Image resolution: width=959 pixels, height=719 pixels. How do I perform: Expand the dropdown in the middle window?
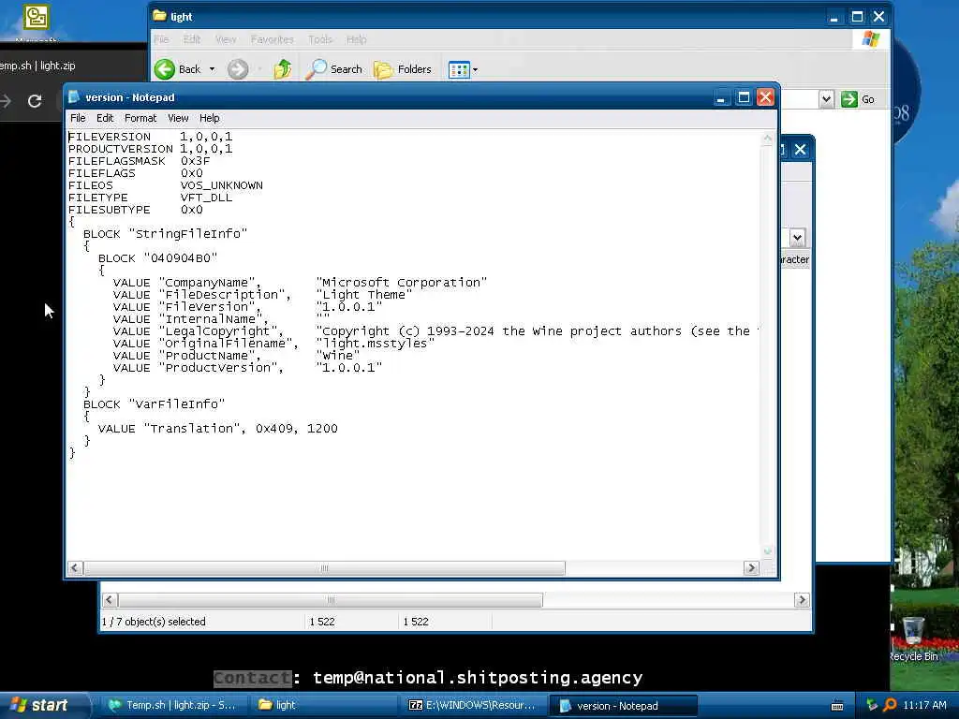click(x=797, y=237)
